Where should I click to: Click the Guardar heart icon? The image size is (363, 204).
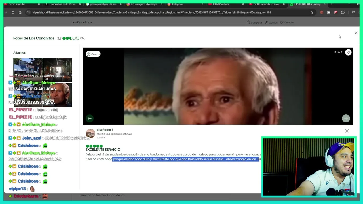tap(282, 22)
